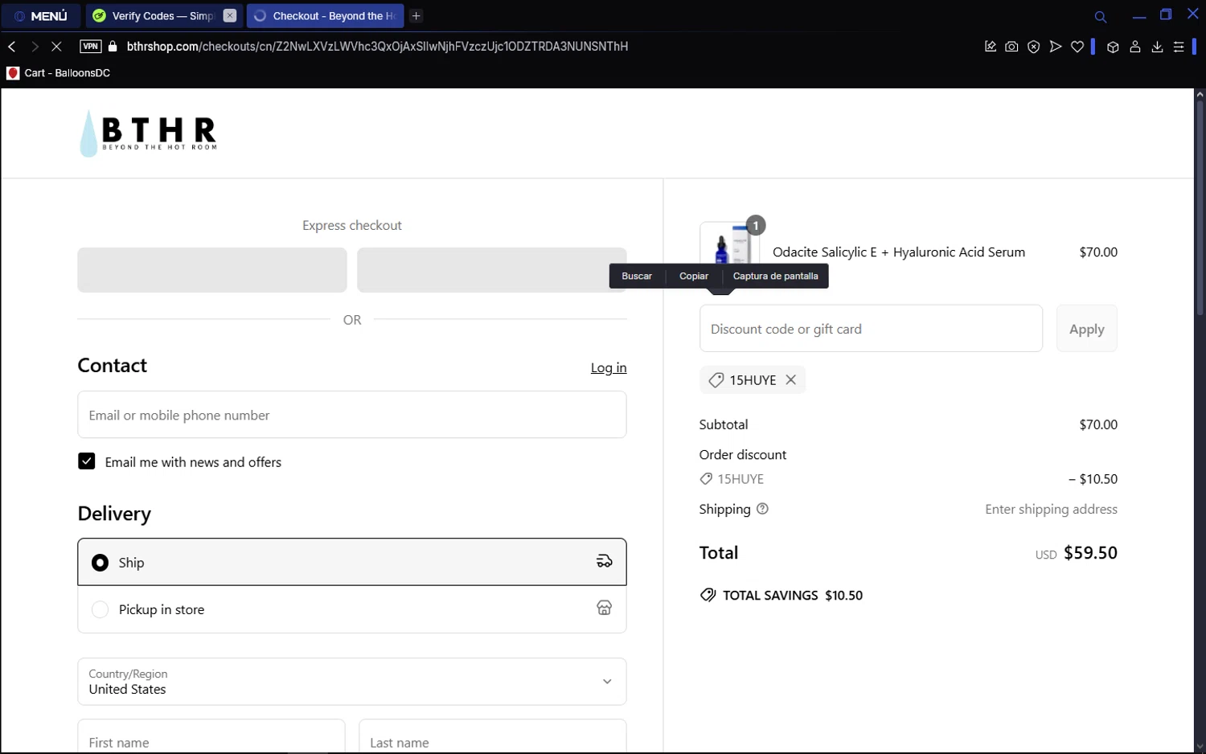Click the pinboard pin icon in toolbar
This screenshot has width=1206, height=754.
[x=991, y=47]
